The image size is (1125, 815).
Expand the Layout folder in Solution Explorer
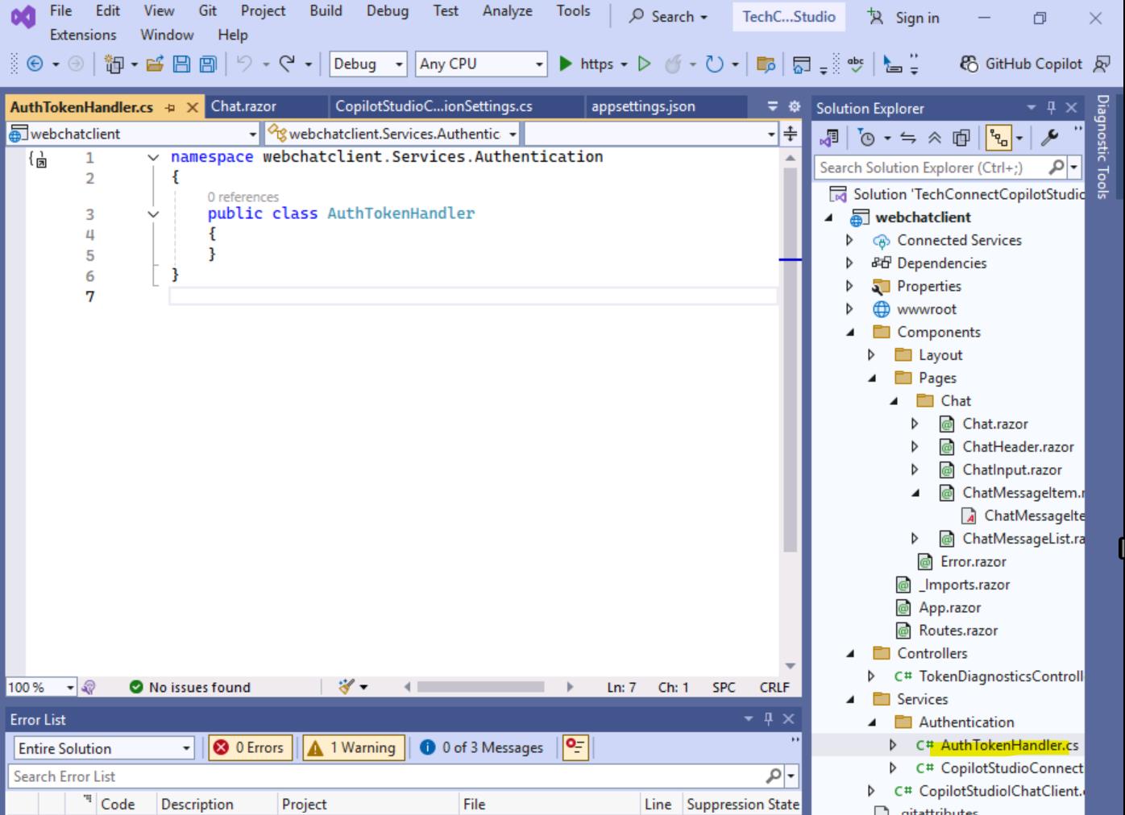click(871, 355)
